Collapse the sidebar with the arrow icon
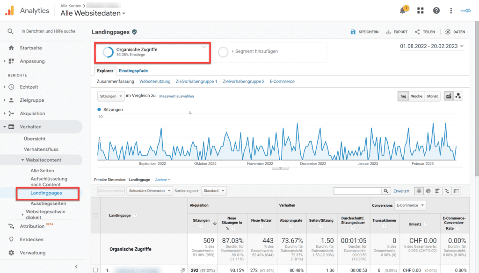Viewport: 479px width, 273px height. pos(76,266)
